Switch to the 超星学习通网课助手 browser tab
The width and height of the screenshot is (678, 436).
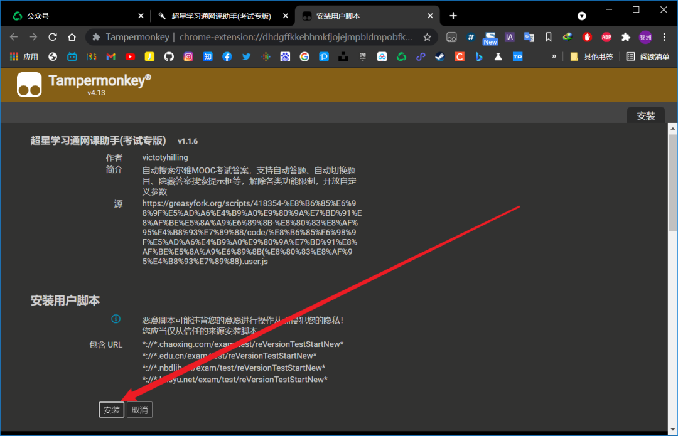point(222,16)
